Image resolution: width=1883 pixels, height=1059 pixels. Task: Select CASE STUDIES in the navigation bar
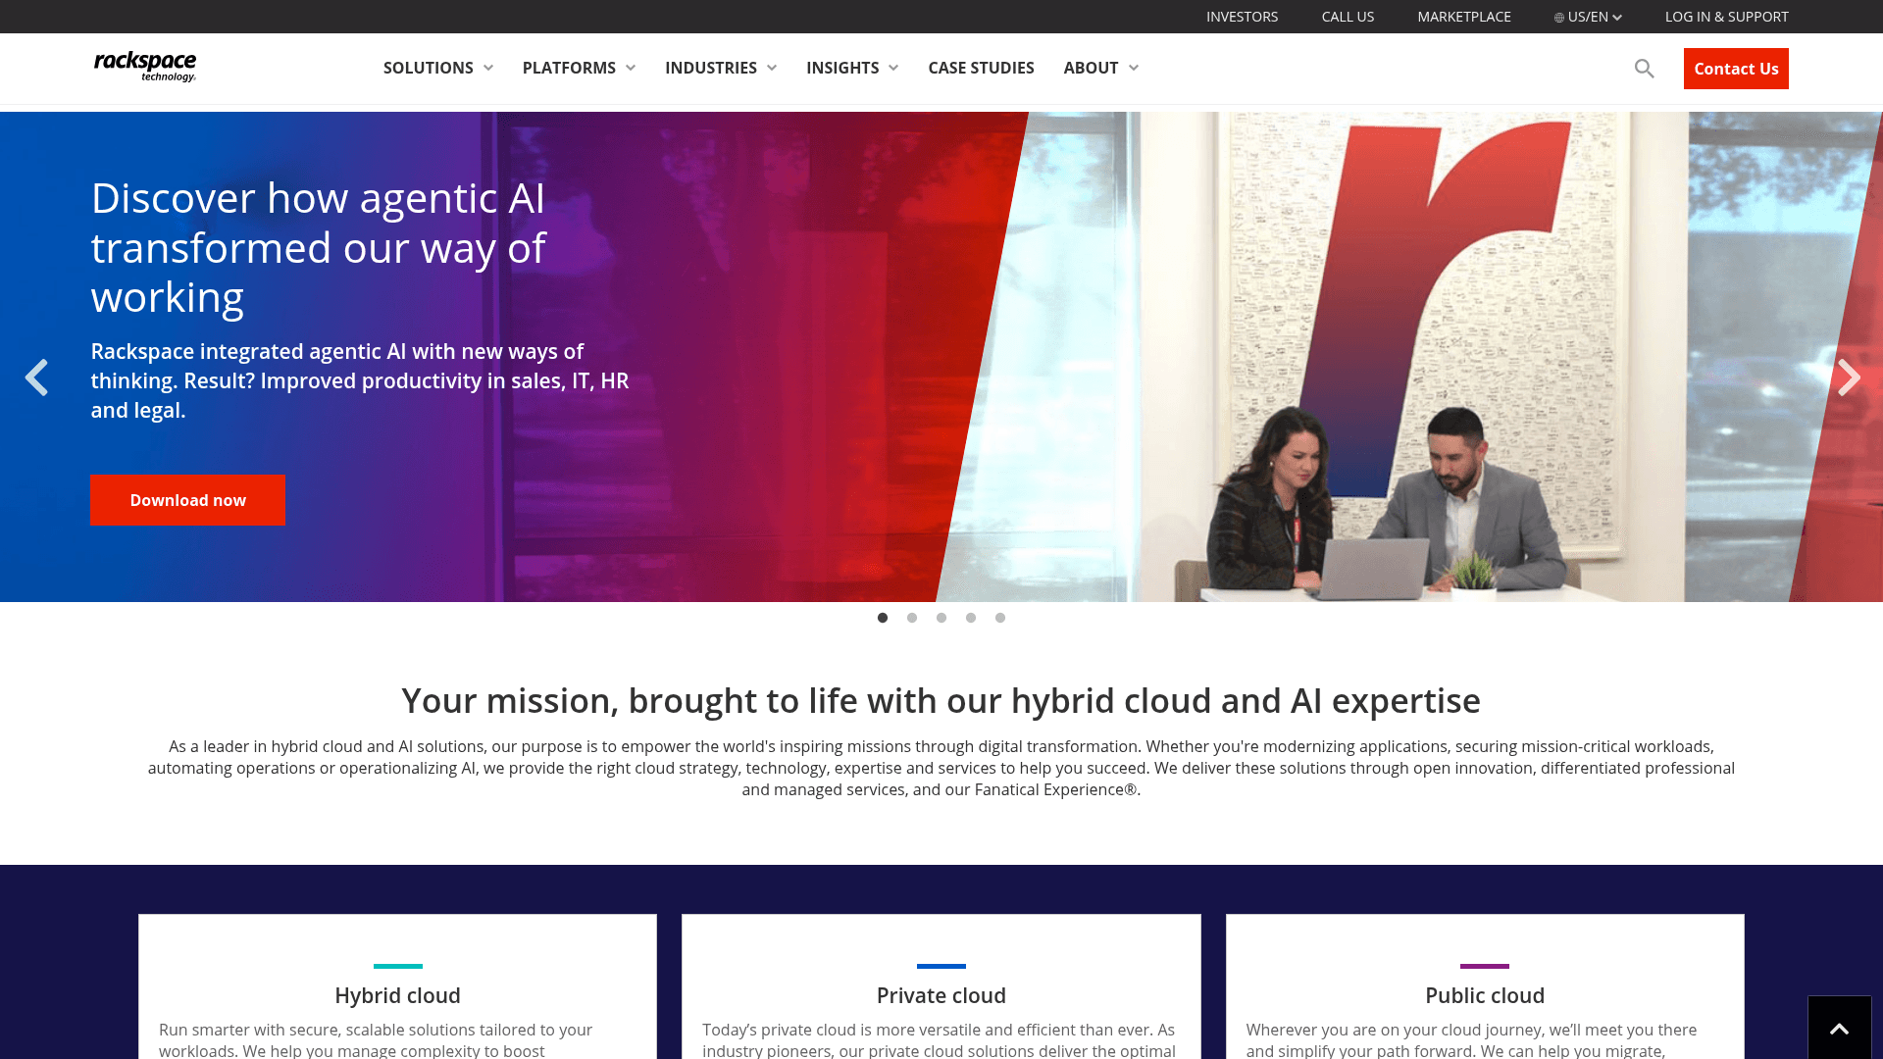[x=981, y=68]
